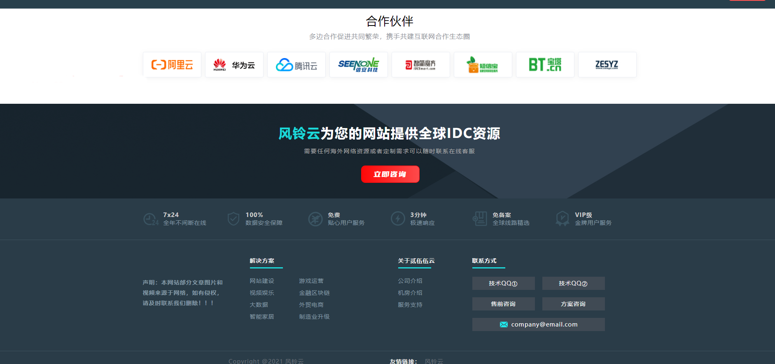Open the 游戏运营 solution link
Image resolution: width=775 pixels, height=364 pixels.
(x=311, y=281)
